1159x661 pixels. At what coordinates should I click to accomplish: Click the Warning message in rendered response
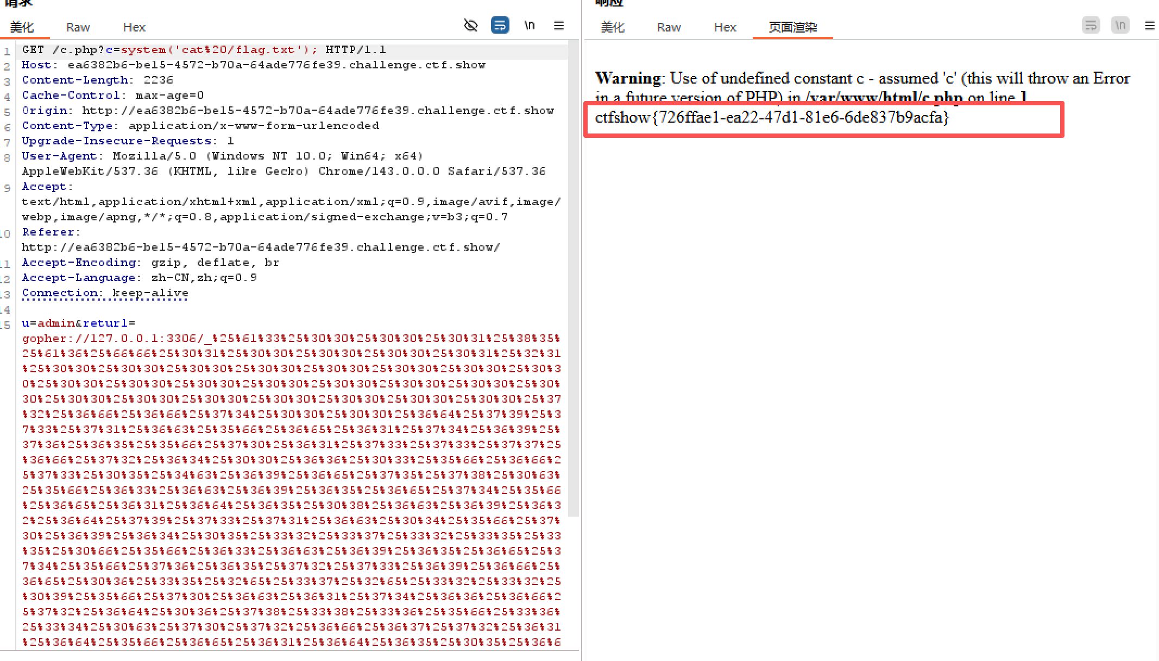tap(862, 88)
